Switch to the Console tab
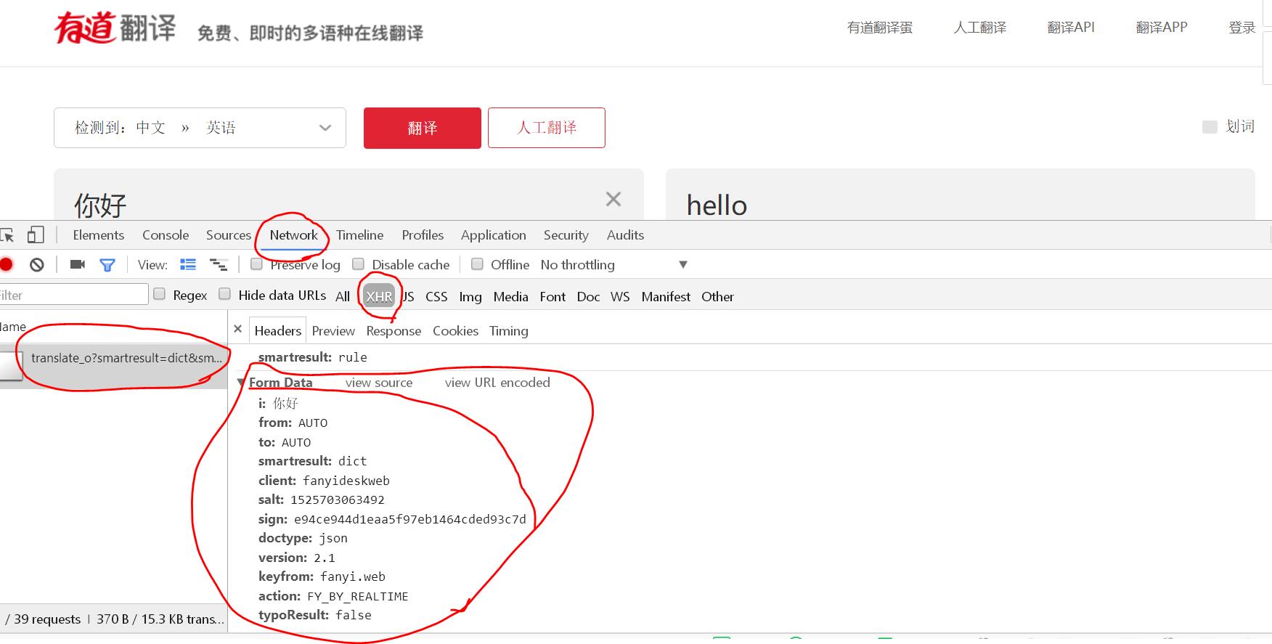Screen dimensions: 1272x644 pos(166,235)
